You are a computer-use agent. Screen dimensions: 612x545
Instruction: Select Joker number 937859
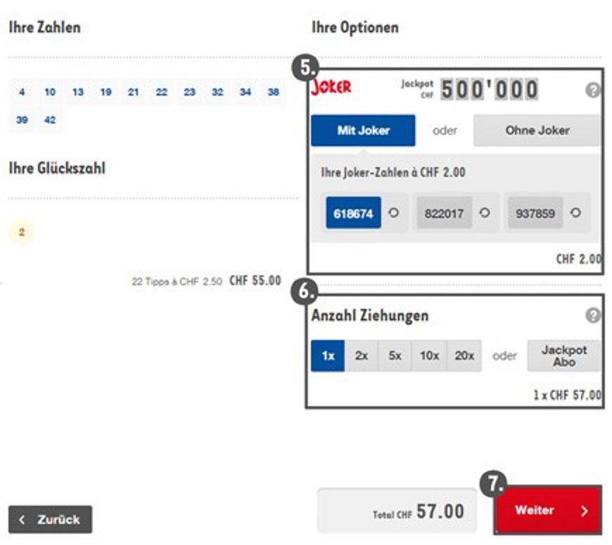pyautogui.click(x=535, y=213)
